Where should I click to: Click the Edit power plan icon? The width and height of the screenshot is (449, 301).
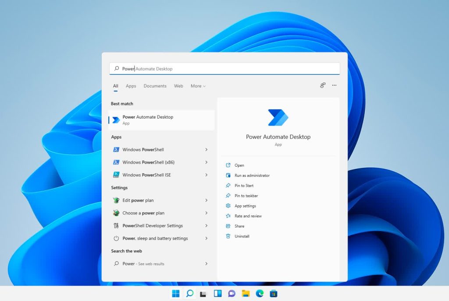point(116,200)
